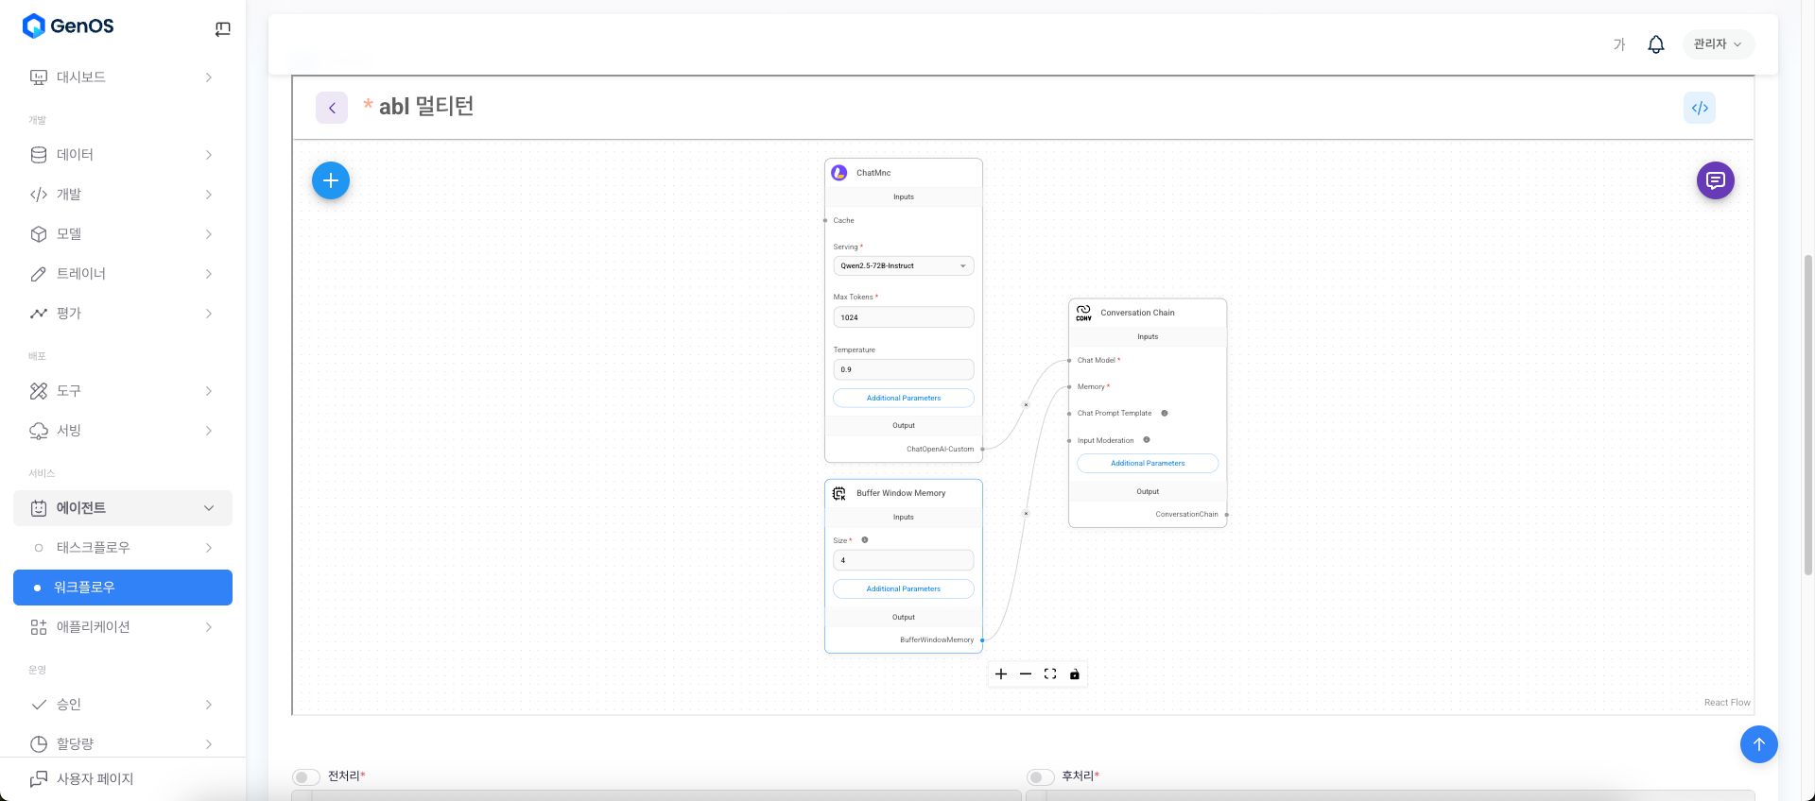Image resolution: width=1815 pixels, height=801 pixels.
Task: Click the blue add node plus button
Action: [x=331, y=180]
